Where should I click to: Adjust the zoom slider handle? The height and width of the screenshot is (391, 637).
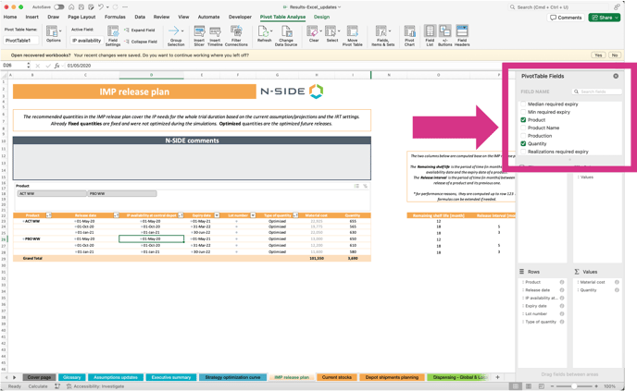coord(574,386)
